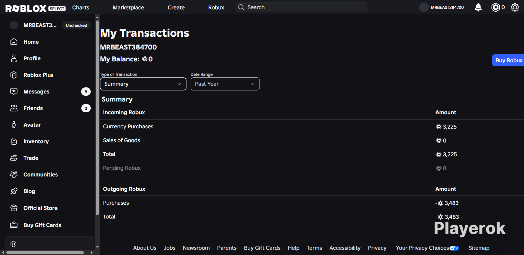
Task: Click the header profile avatar
Action: pyautogui.click(x=424, y=7)
